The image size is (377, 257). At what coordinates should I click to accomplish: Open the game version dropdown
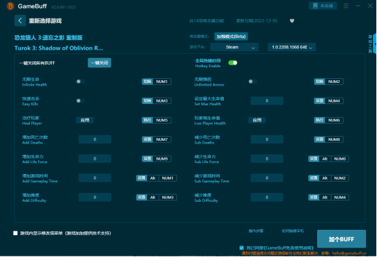coord(291,48)
